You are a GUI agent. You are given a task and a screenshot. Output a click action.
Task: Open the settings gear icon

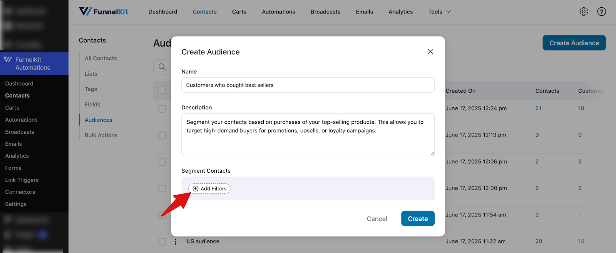coord(584,12)
